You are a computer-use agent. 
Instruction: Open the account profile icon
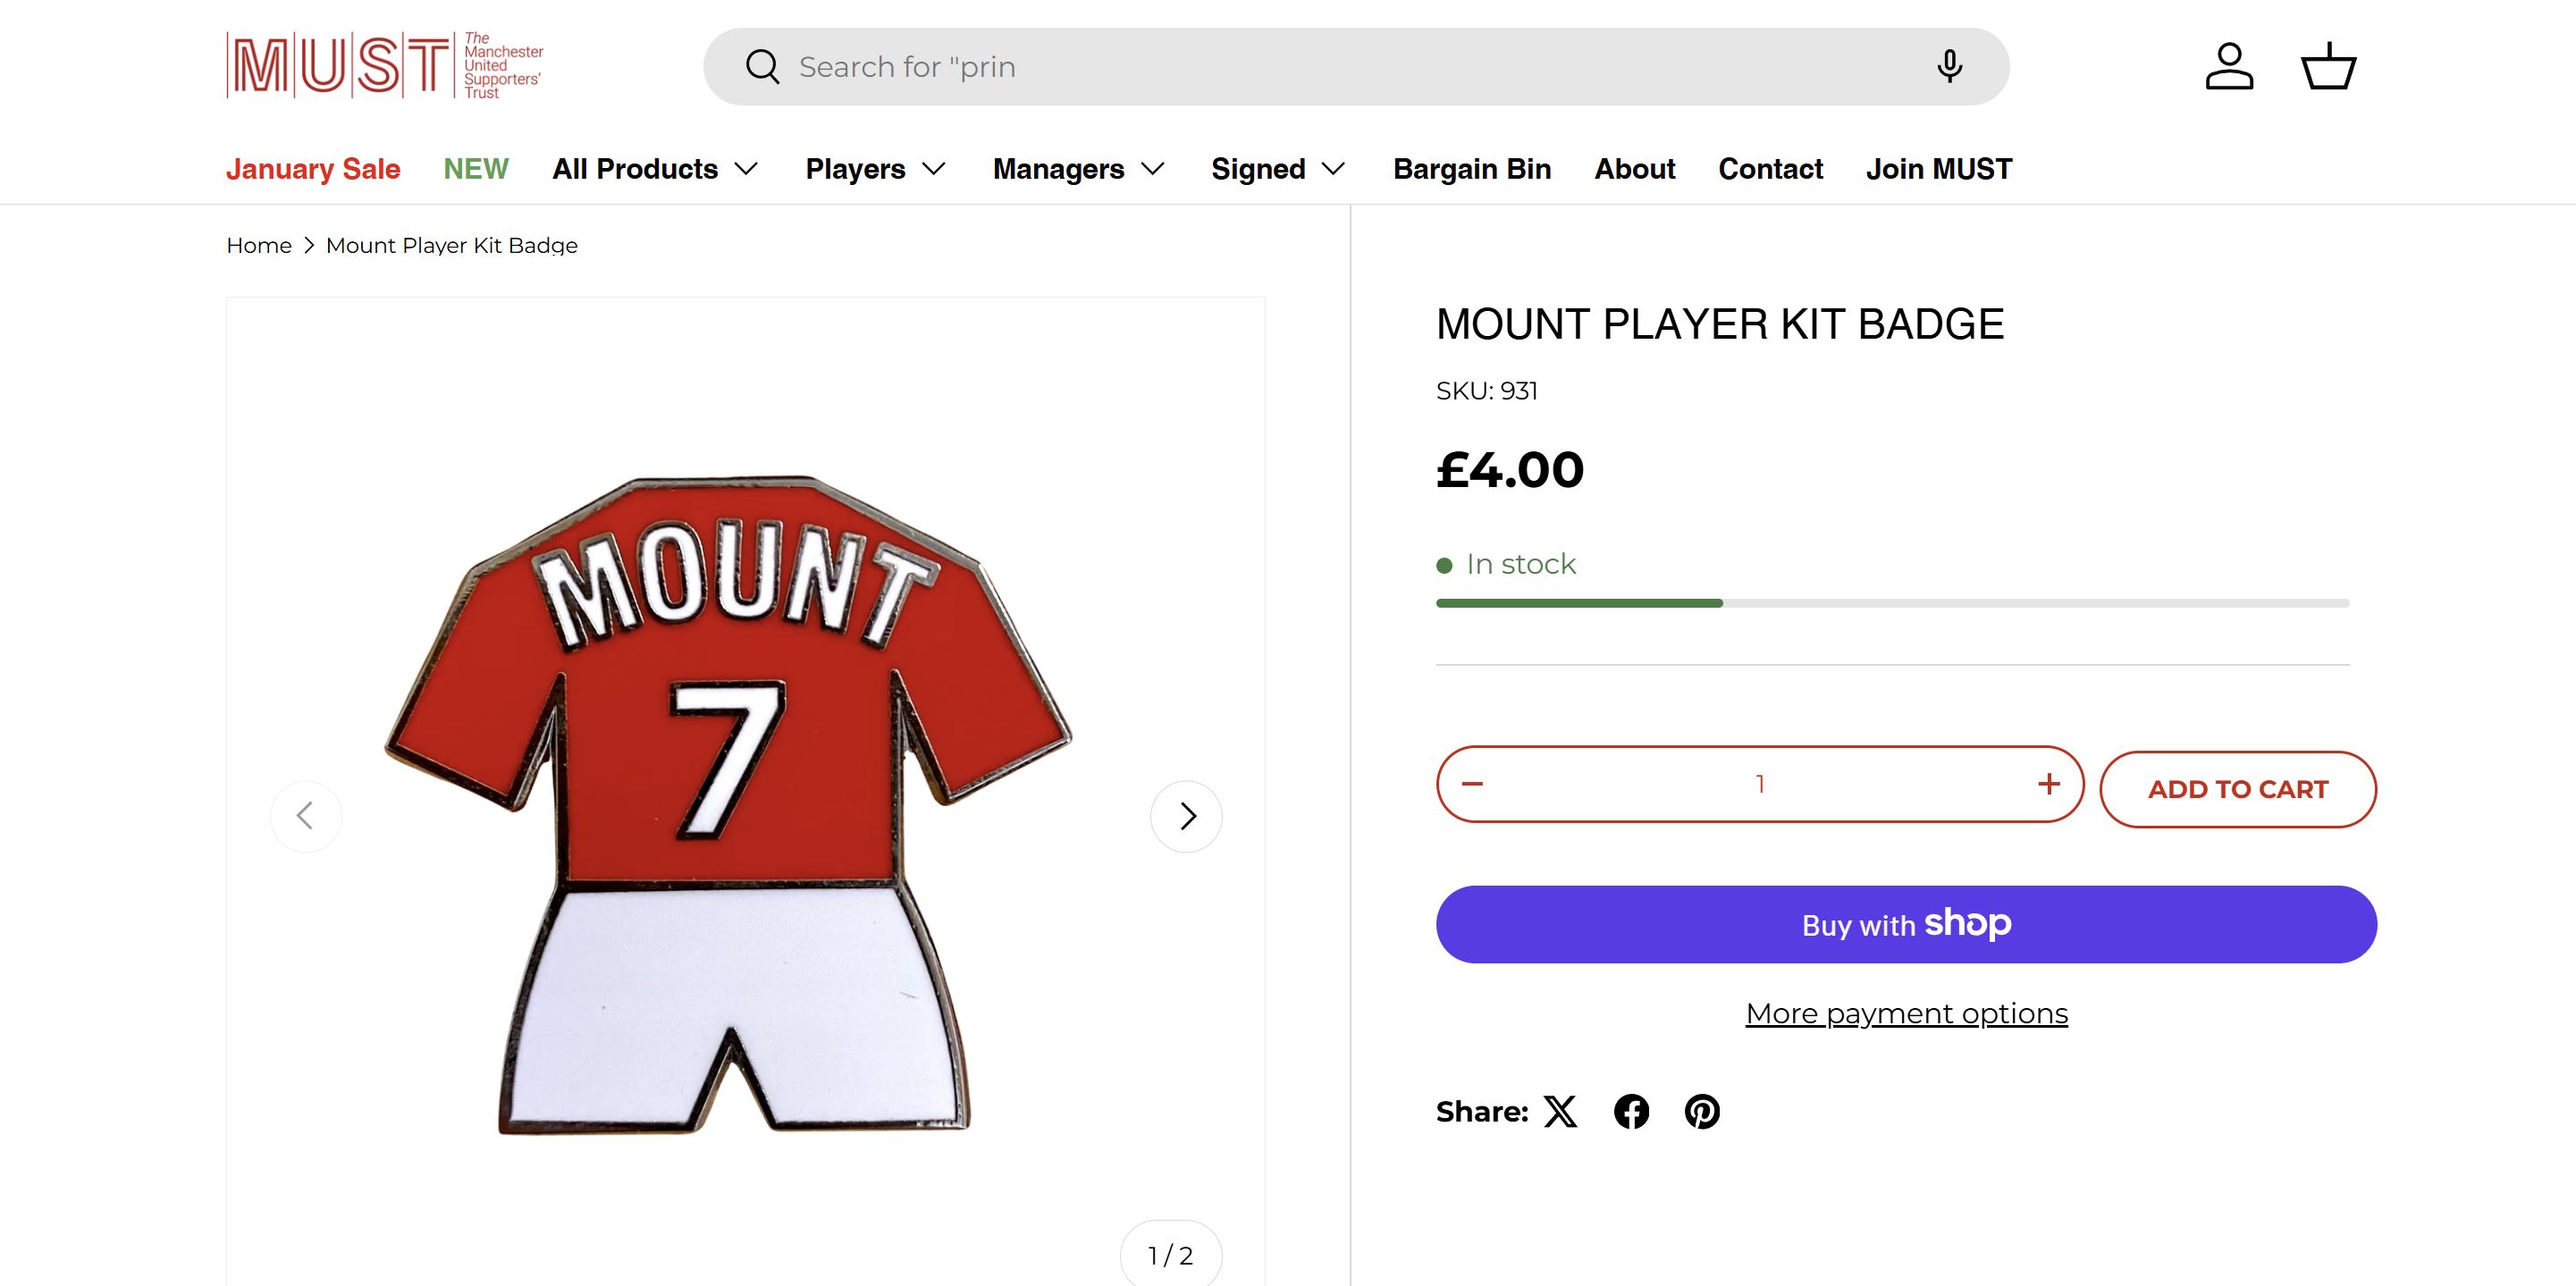coord(2229,67)
